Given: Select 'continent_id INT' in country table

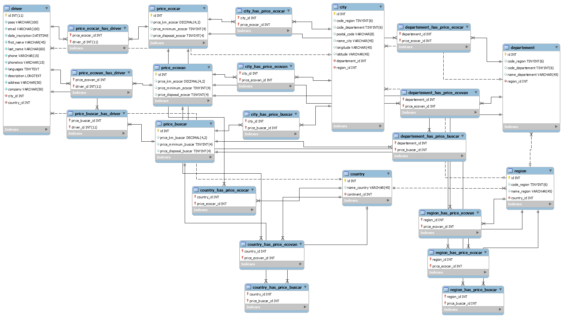Looking at the screenshot, I should coord(367,194).
